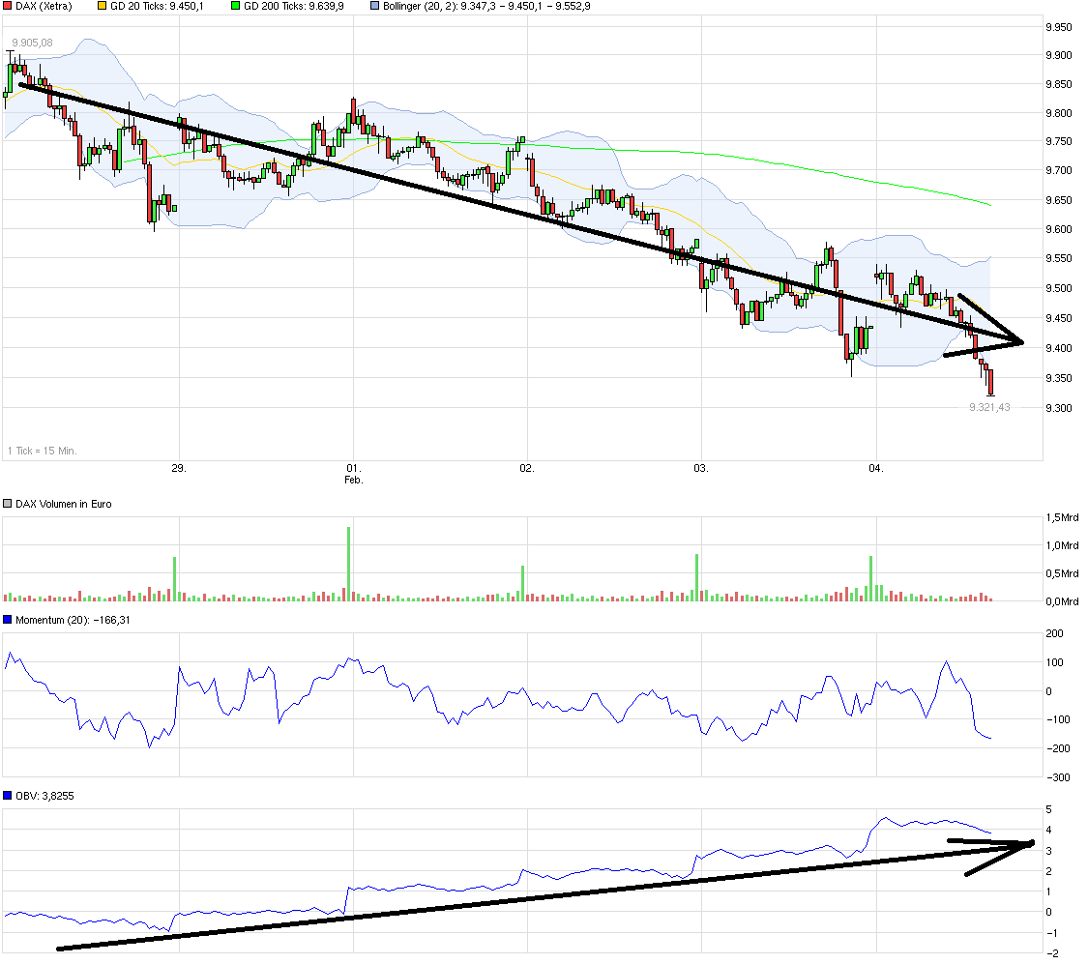This screenshot has width=1088, height=964.
Task: Click the 9.500 price axis value
Action: coord(1059,288)
